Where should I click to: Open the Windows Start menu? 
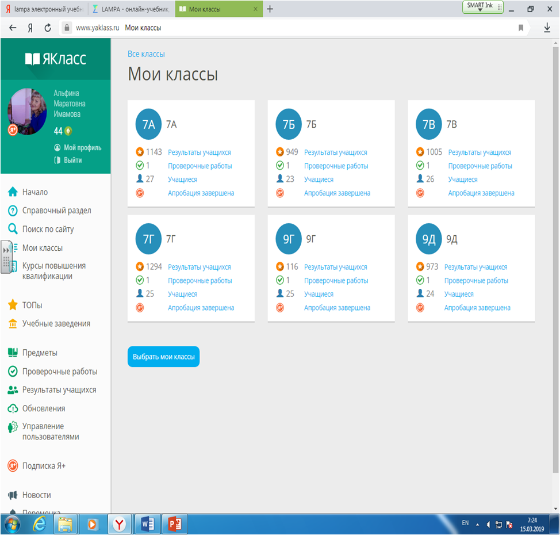coord(11,524)
